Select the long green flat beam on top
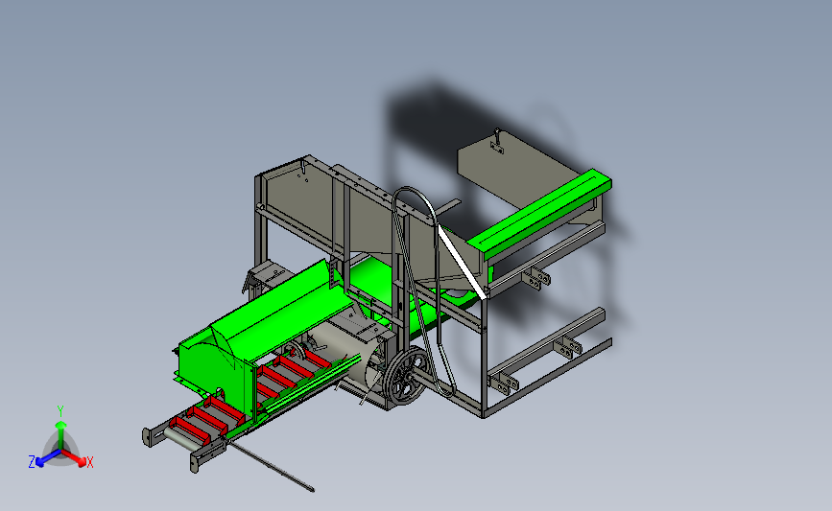 pos(539,214)
